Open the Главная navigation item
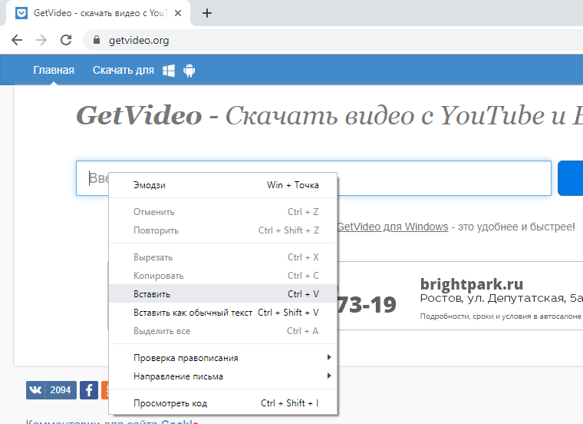 [54, 70]
